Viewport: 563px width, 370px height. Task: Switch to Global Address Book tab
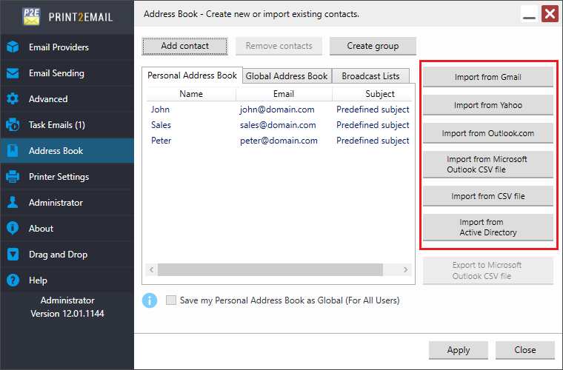click(x=287, y=76)
